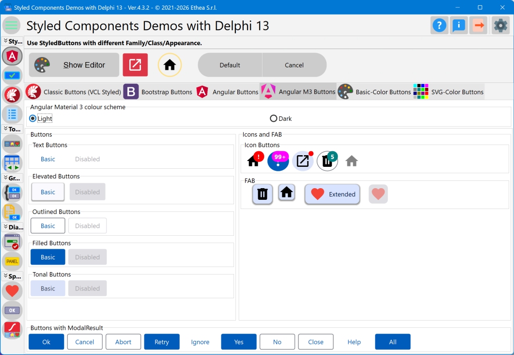
Task: Click the Show Editor button
Action: point(74,65)
